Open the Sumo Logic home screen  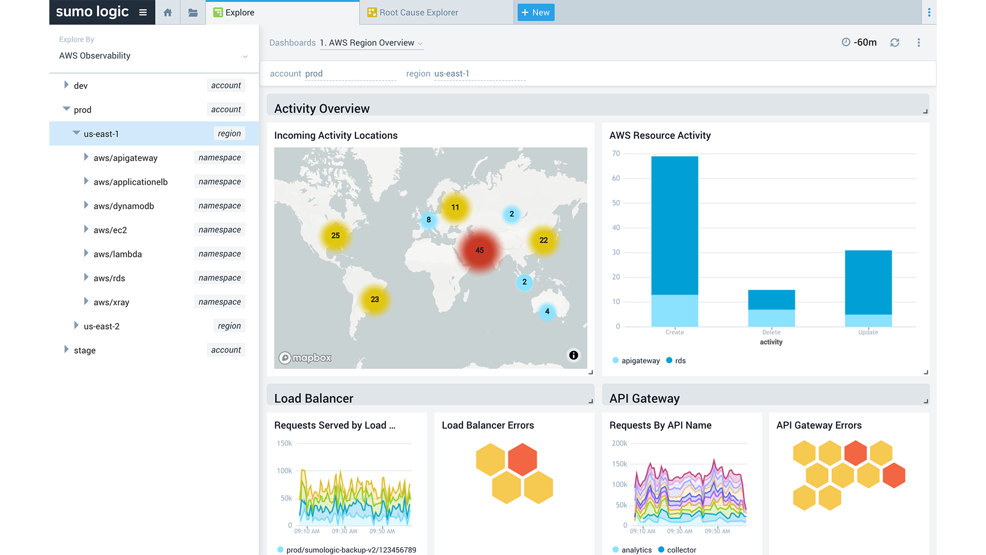click(x=167, y=12)
